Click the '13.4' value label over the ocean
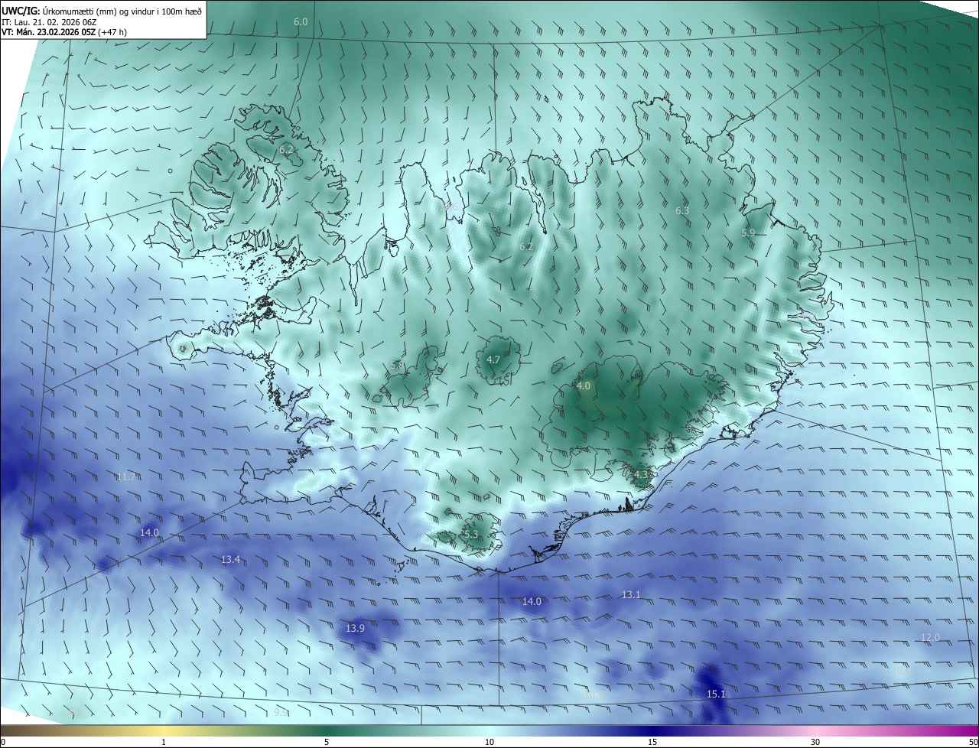Screen dimensions: 979x748 click(x=230, y=560)
